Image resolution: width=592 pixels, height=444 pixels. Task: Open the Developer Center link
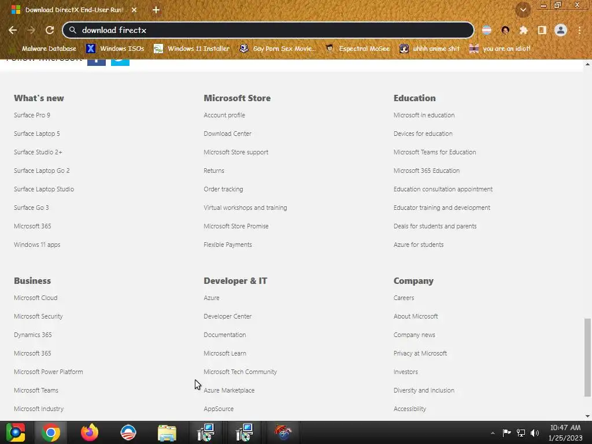[x=228, y=316]
